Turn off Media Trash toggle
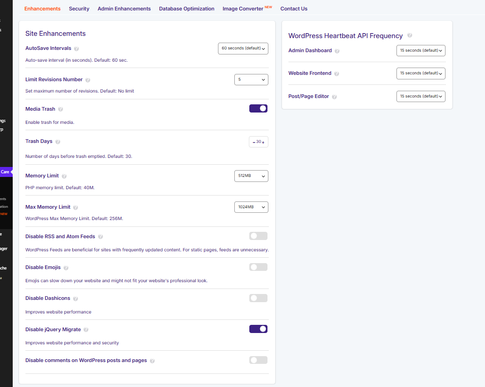Screen dimensions: 485x387 [x=258, y=108]
